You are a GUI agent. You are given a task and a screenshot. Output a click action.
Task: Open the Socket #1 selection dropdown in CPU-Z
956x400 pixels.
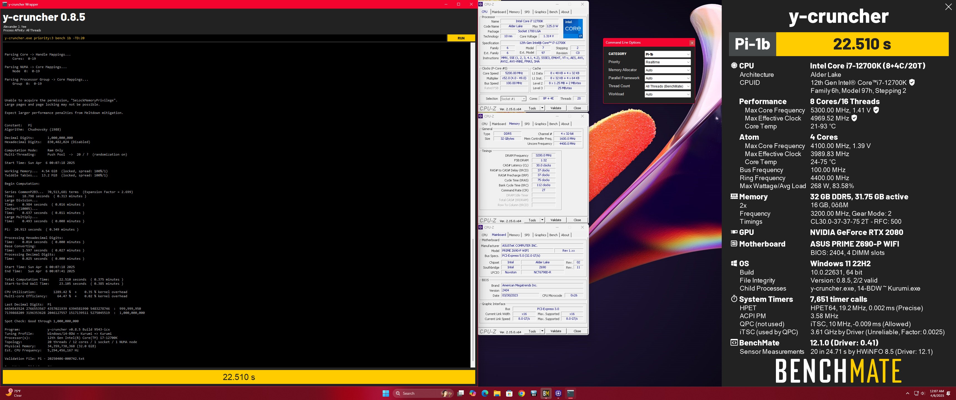pyautogui.click(x=513, y=99)
